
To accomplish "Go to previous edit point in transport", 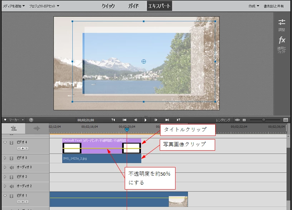I will pos(113,120).
